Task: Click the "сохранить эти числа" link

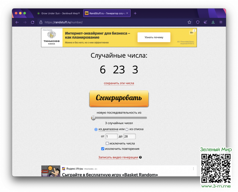Action: (119, 83)
